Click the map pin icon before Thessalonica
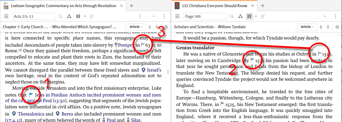The height and width of the screenshot is (122, 342). point(14,114)
